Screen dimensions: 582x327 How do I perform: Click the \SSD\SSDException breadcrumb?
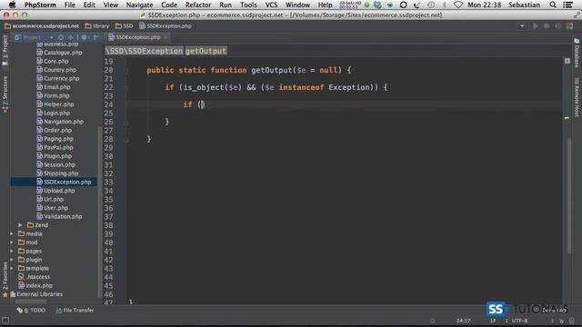[144, 51]
